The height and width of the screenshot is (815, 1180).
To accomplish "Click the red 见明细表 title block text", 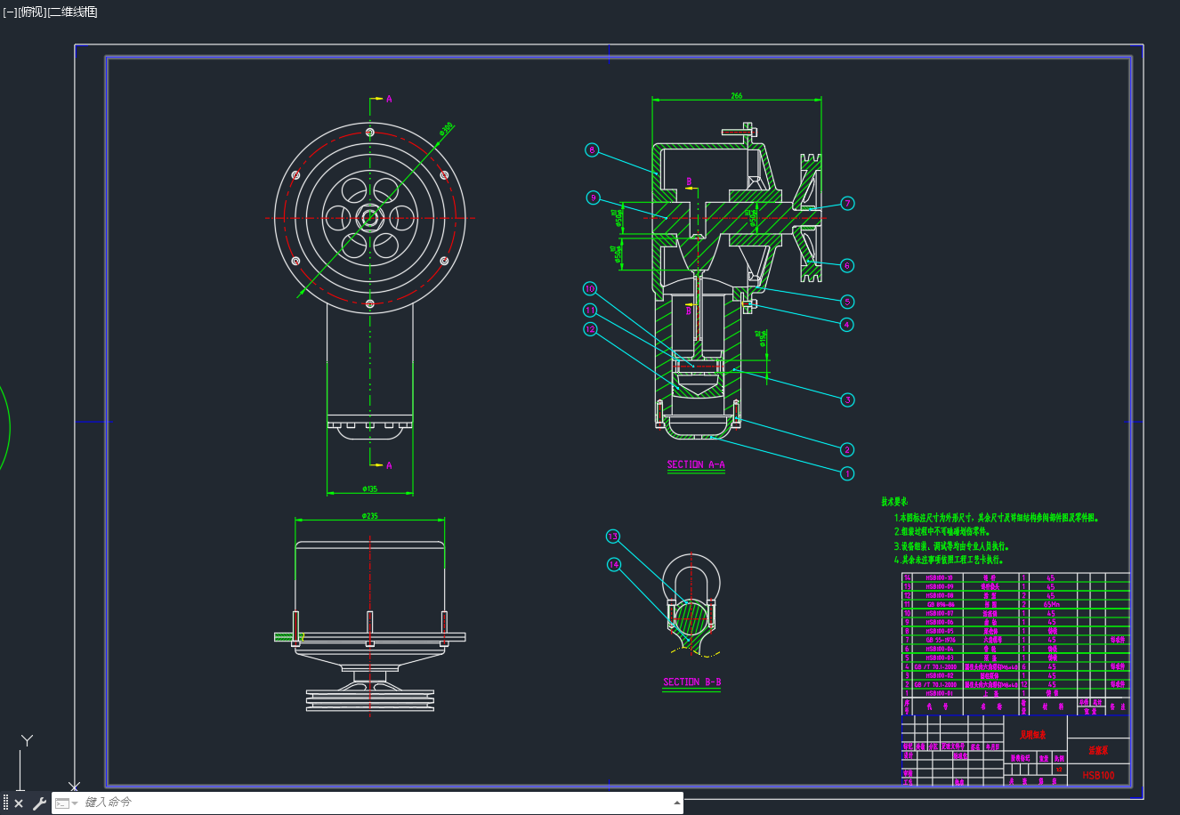I will point(1032,735).
